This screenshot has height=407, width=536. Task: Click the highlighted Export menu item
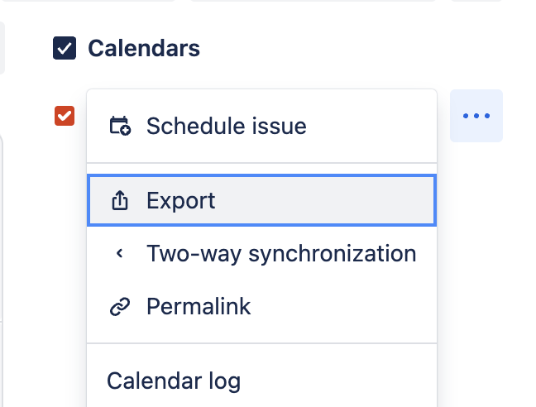(261, 201)
